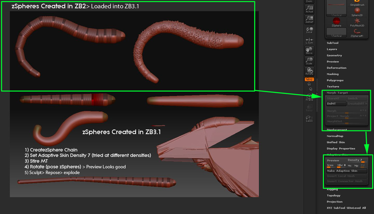Select the lower \Tentical tool thumbnail

point(336,33)
